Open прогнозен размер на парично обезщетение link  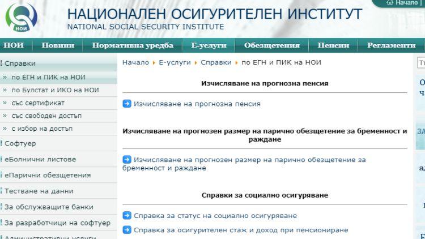pyautogui.click(x=244, y=164)
